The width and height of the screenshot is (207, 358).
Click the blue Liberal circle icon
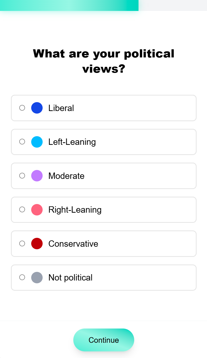click(37, 108)
